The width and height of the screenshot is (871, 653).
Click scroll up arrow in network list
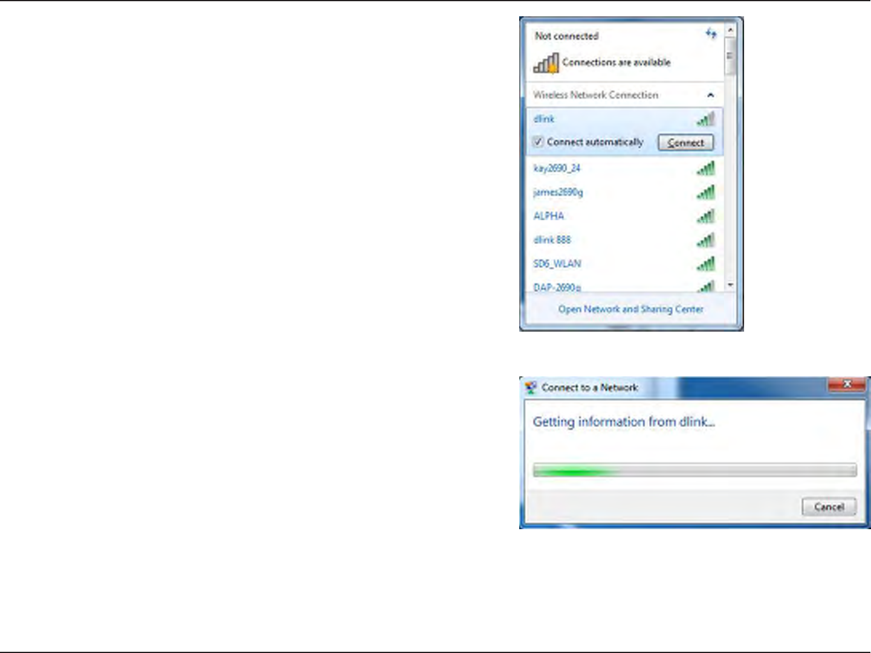(730, 30)
